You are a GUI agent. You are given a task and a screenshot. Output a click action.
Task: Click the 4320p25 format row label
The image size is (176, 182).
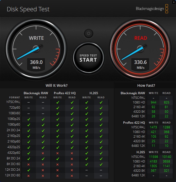(x=14, y=147)
